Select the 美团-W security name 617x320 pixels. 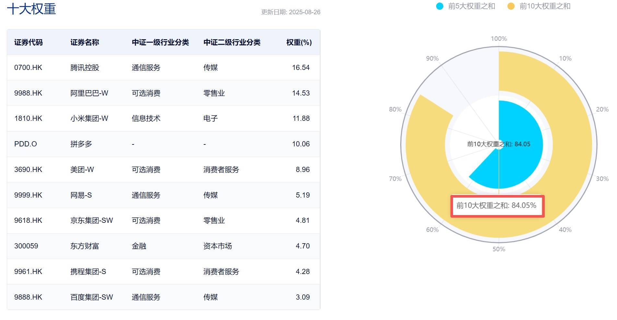pyautogui.click(x=82, y=170)
